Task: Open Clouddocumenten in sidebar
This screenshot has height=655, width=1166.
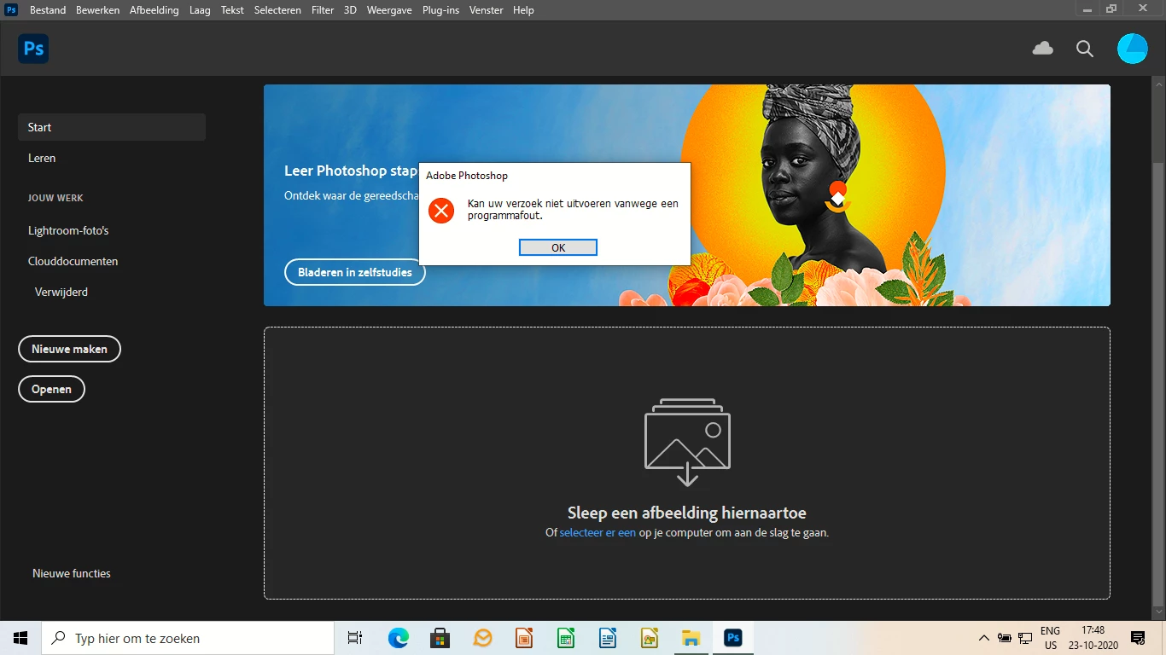Action: tap(73, 261)
